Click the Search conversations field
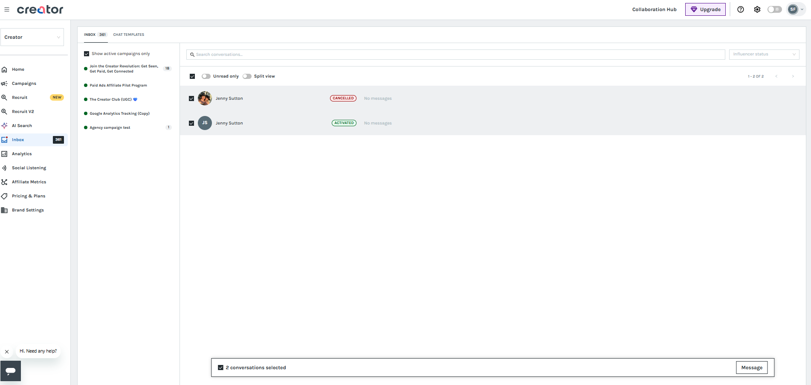 tap(455, 55)
